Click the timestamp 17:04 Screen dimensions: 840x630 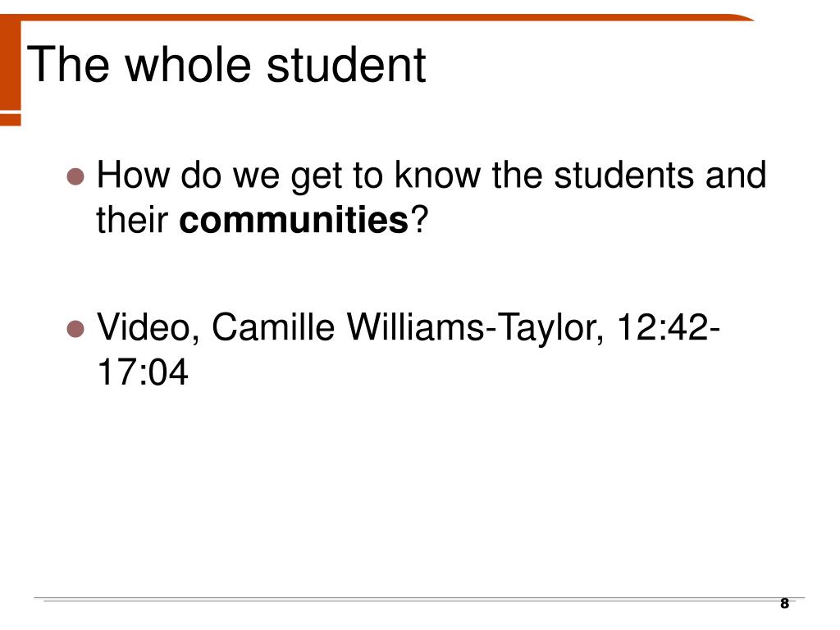coord(143,372)
